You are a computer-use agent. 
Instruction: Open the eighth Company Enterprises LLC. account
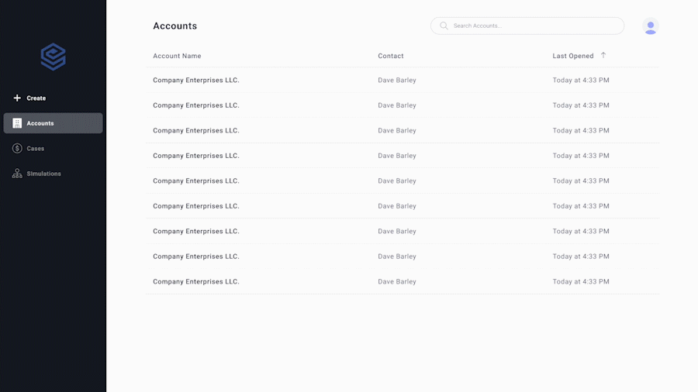tap(196, 256)
